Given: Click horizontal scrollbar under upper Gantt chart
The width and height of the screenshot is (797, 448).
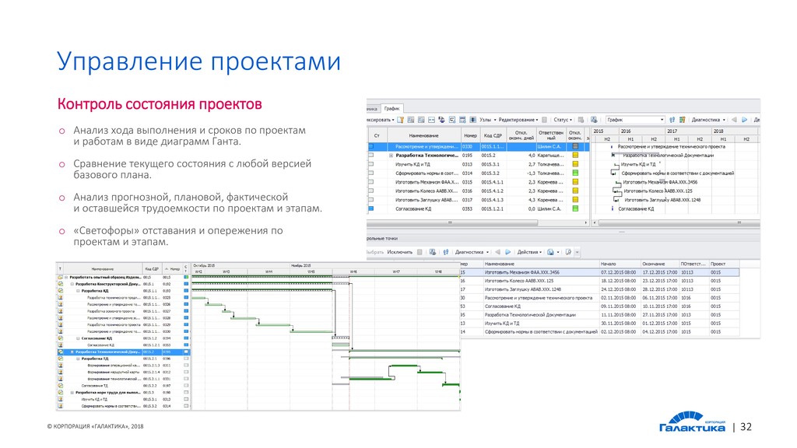Looking at the screenshot, I should (679, 222).
